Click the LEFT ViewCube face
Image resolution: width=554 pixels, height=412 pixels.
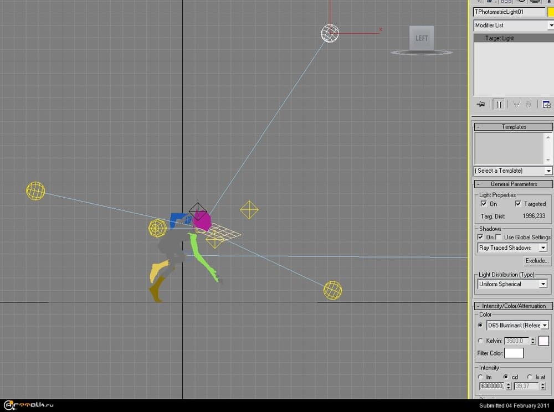[x=422, y=38]
